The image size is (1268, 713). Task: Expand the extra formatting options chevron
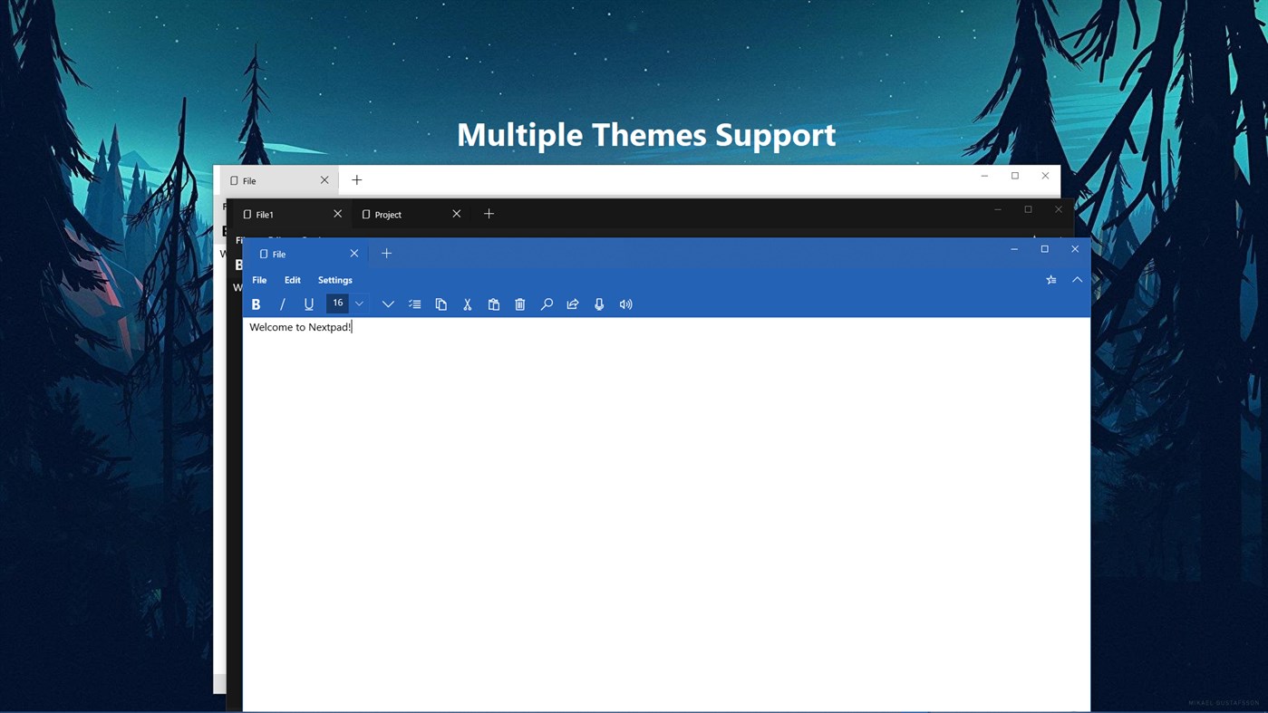point(388,304)
